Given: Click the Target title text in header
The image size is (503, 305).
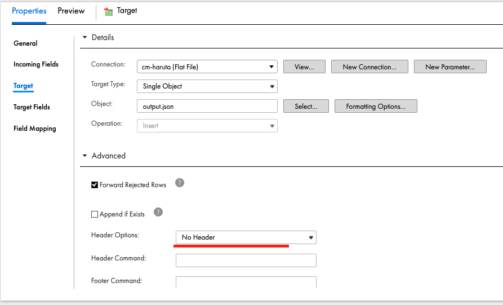Looking at the screenshot, I should coord(127,11).
